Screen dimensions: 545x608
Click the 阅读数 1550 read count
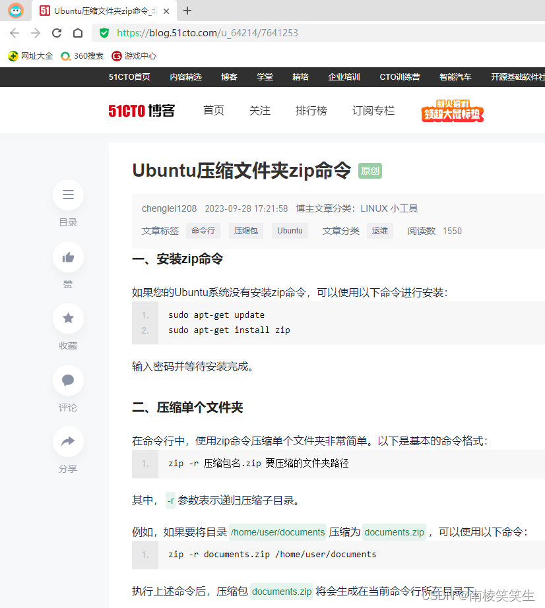pyautogui.click(x=435, y=231)
